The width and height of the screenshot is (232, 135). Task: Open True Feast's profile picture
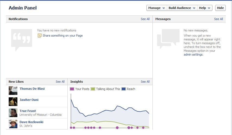pos(13,113)
